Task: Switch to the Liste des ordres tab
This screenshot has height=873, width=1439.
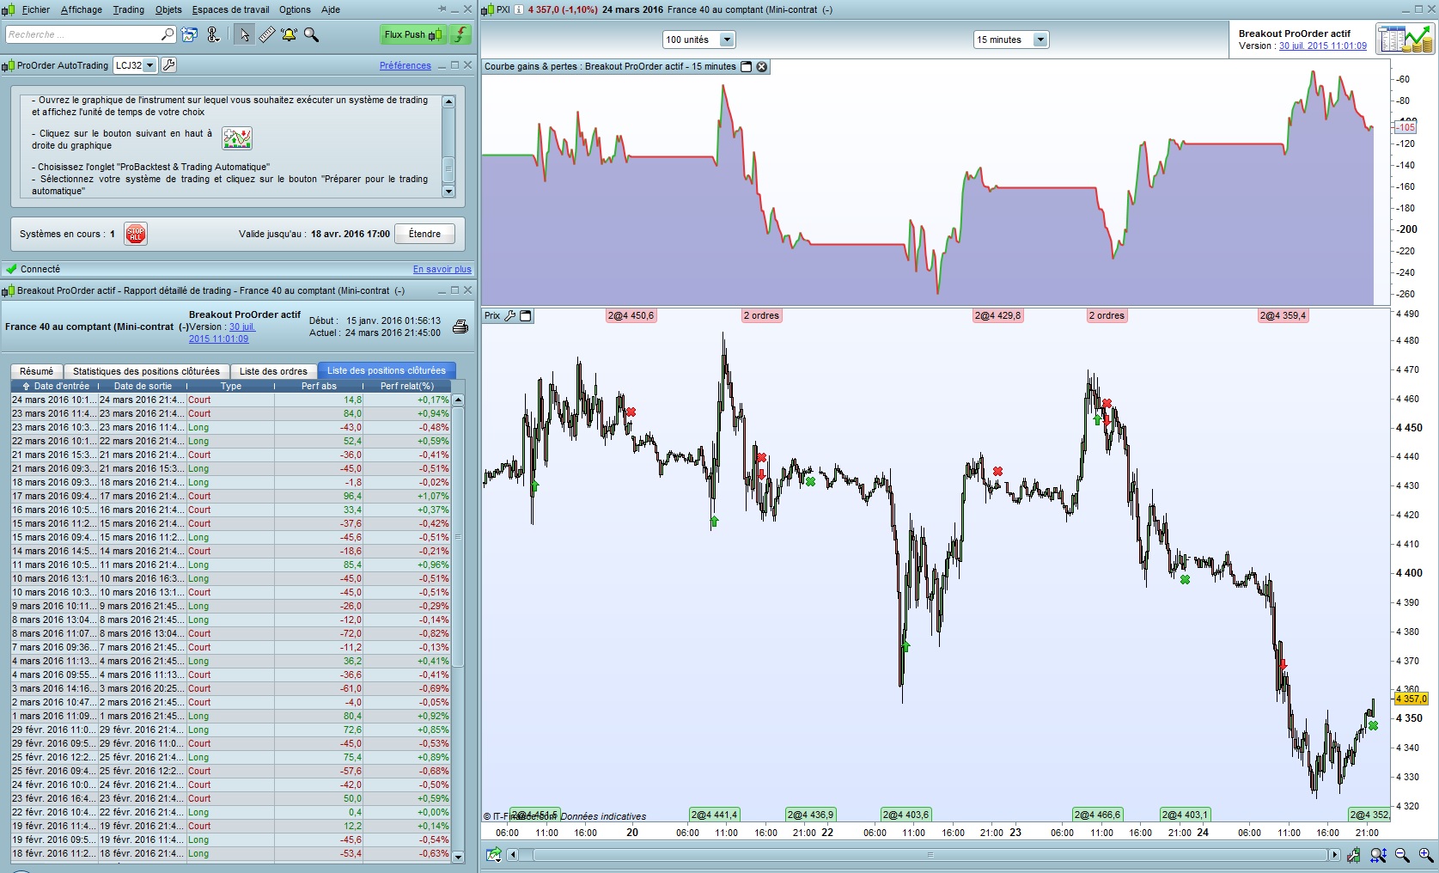Action: click(273, 371)
